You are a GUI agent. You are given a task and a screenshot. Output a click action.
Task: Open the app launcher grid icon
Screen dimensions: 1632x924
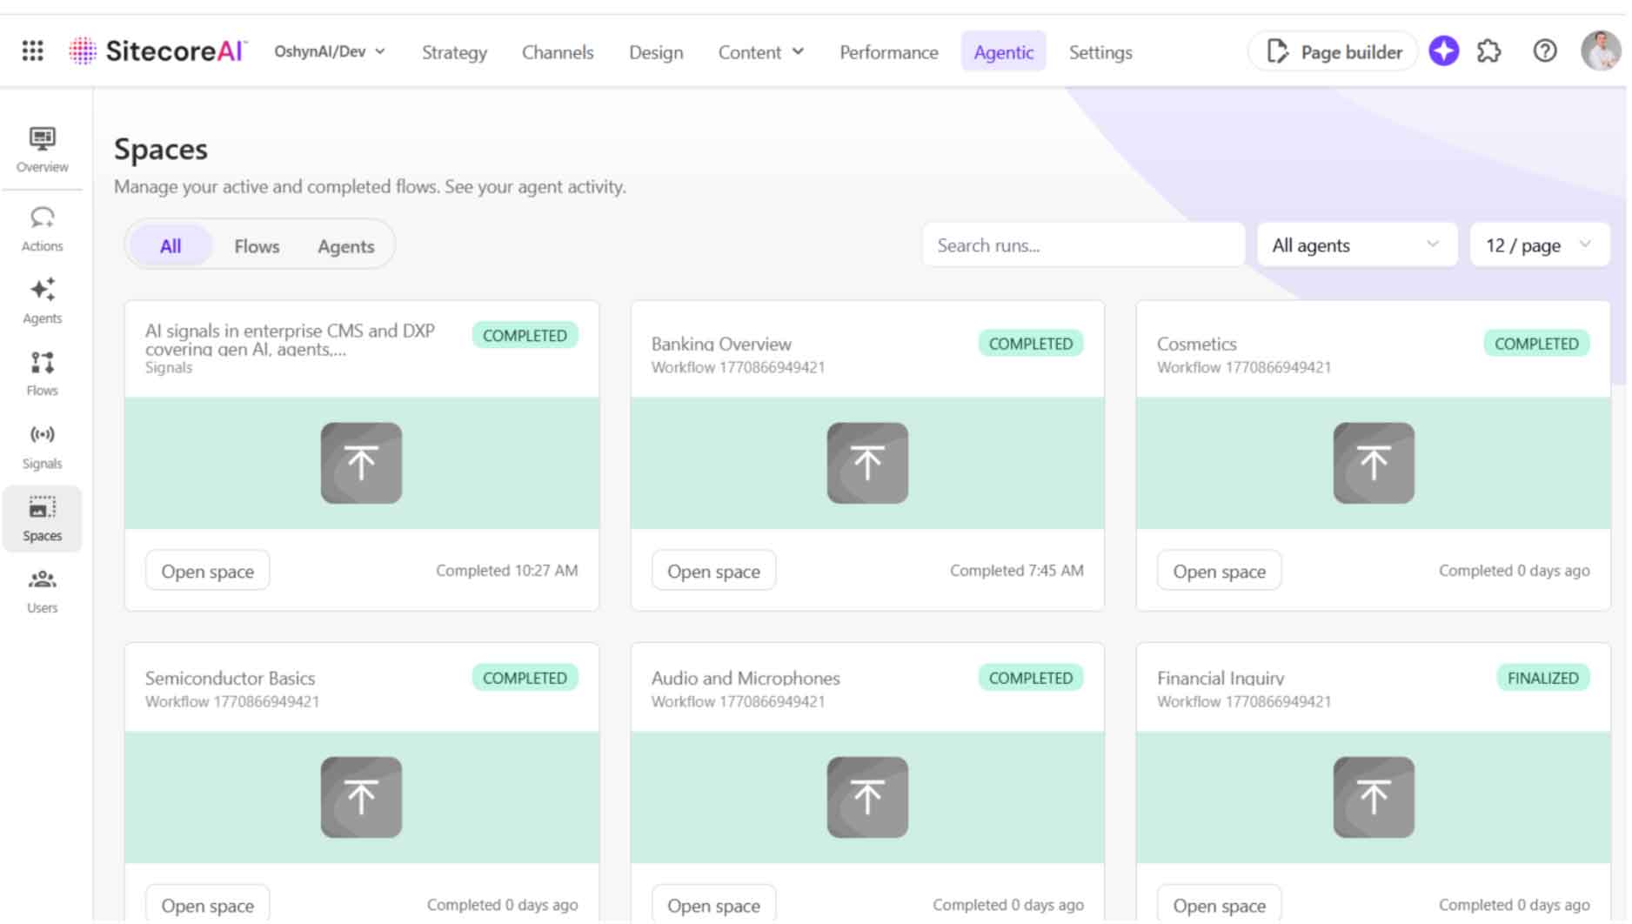point(32,51)
